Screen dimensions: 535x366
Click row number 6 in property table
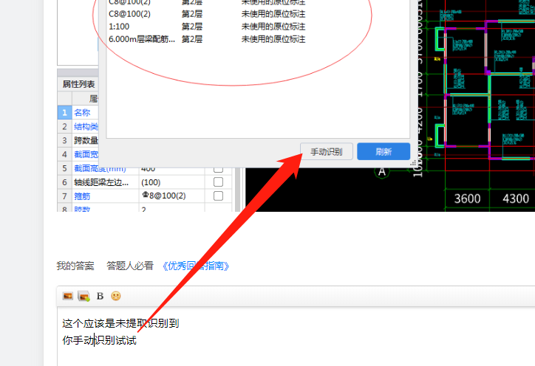pyautogui.click(x=64, y=182)
